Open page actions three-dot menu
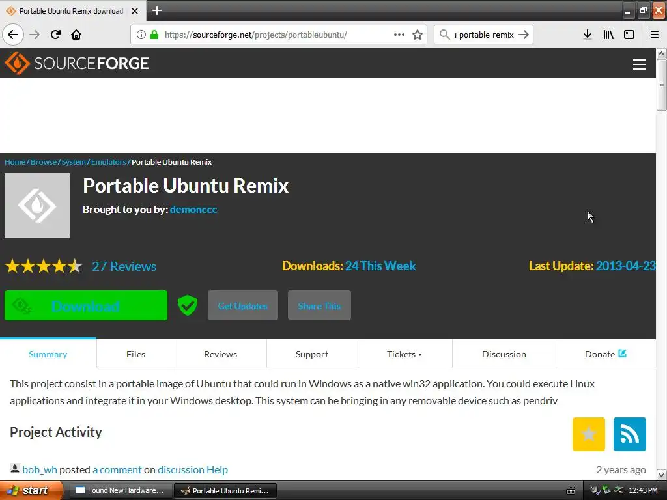 pyautogui.click(x=399, y=35)
